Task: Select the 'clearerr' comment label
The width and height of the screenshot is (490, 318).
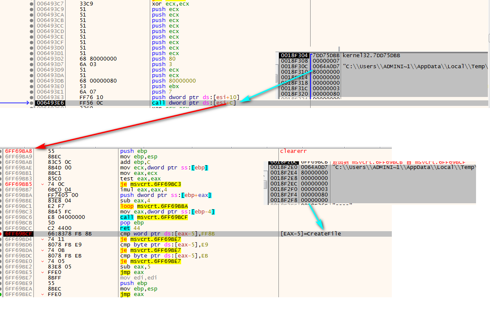Action: pyautogui.click(x=293, y=151)
